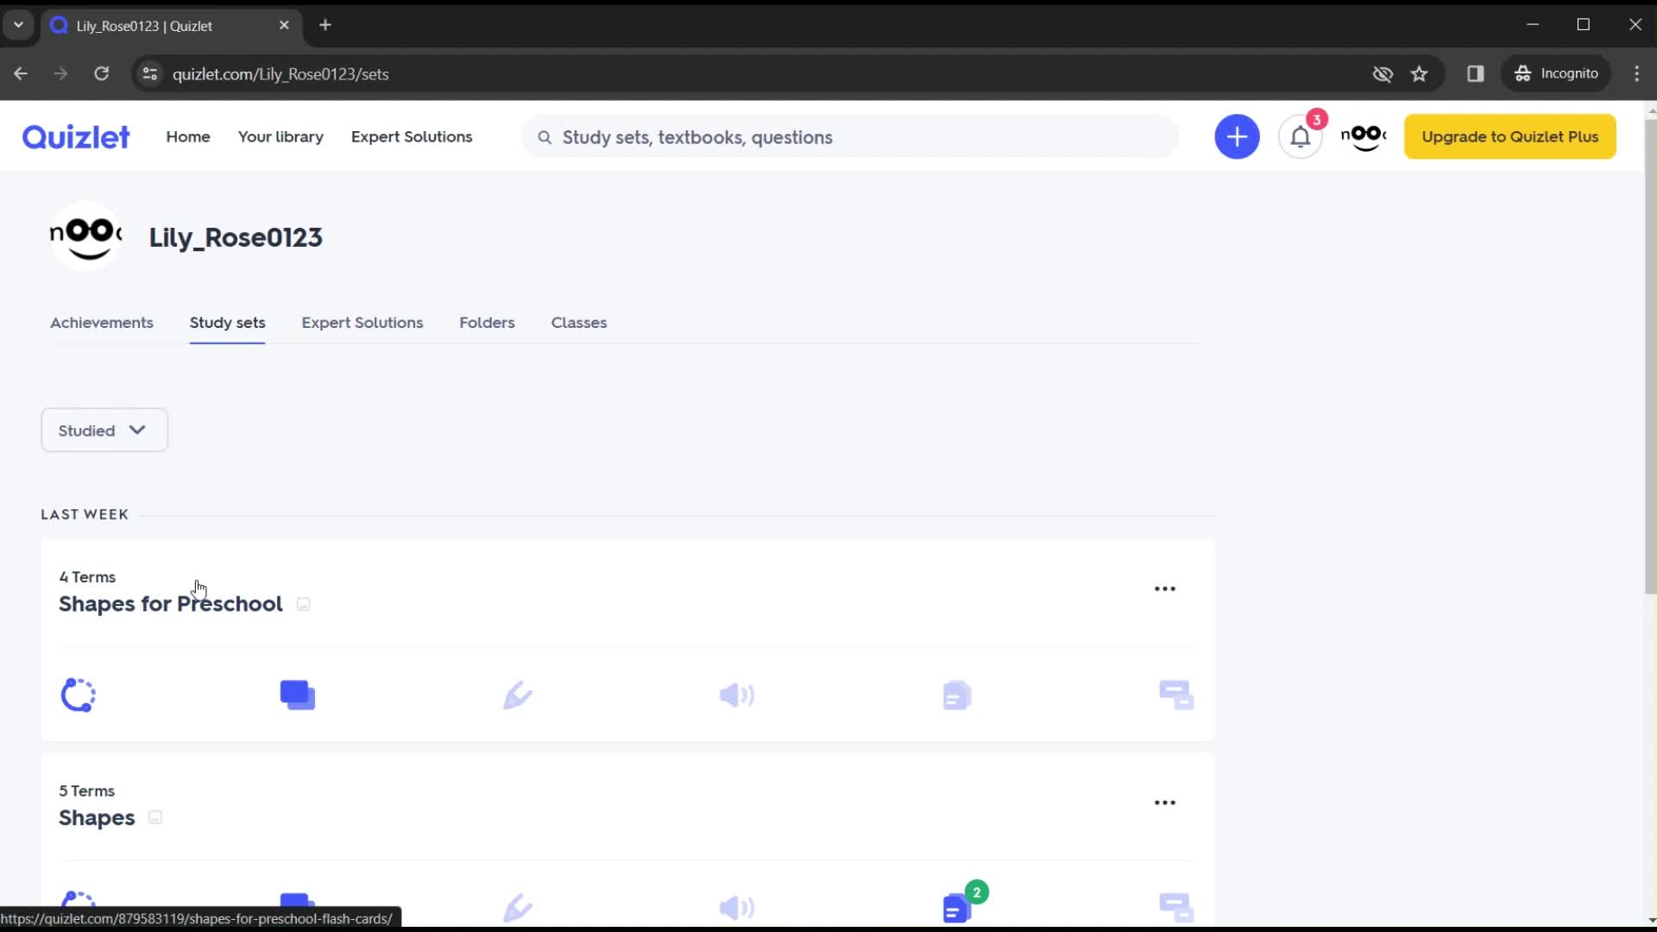Image resolution: width=1657 pixels, height=932 pixels.
Task: Click the image icon beside Shapes title
Action: point(155,817)
